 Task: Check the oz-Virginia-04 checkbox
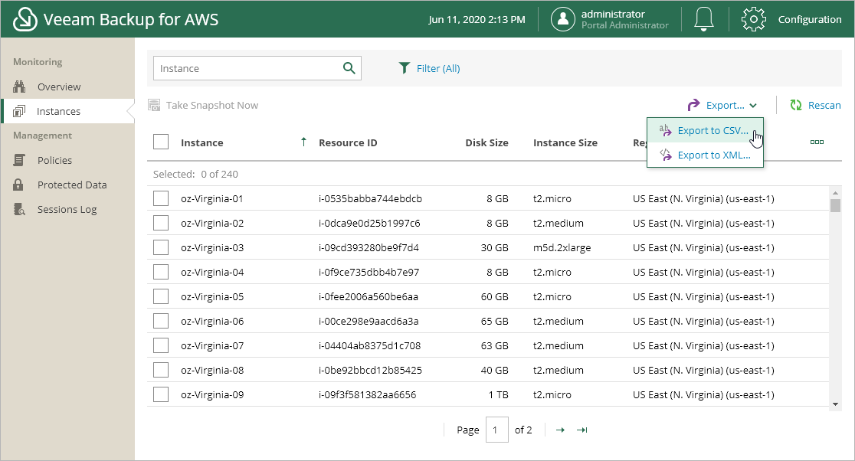click(161, 272)
